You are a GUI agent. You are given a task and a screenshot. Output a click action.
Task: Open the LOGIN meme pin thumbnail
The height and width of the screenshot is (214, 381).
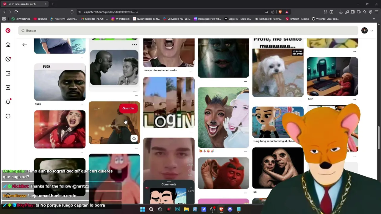tap(169, 103)
